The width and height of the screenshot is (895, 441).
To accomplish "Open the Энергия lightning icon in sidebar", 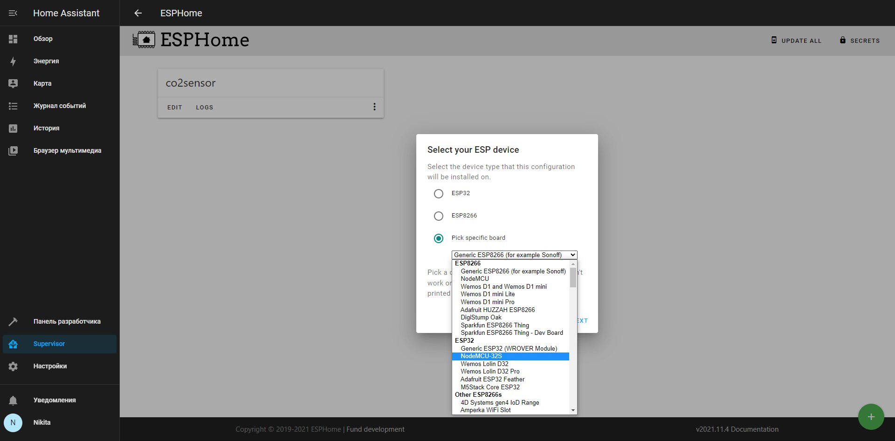I will 13,61.
